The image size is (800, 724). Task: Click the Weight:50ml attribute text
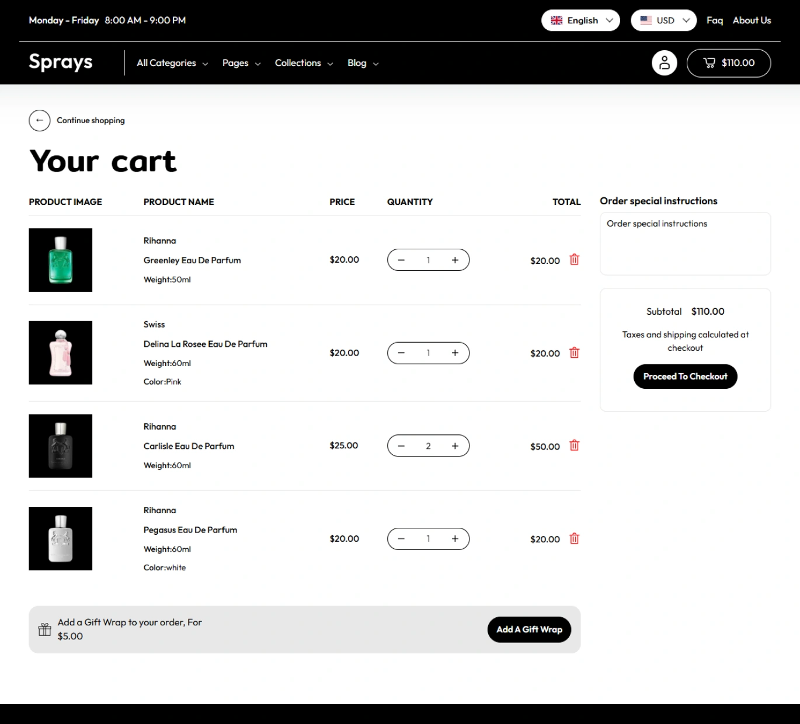point(167,280)
